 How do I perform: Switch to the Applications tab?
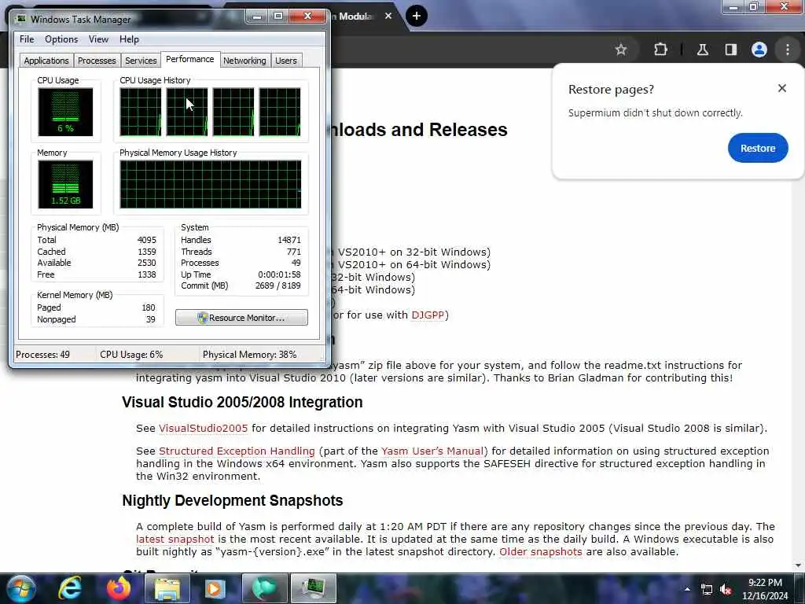46,61
